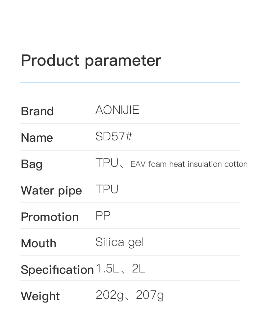Image resolution: width=260 pixels, height=320 pixels.
Task: Click the Product parameter heading
Action: (91, 60)
